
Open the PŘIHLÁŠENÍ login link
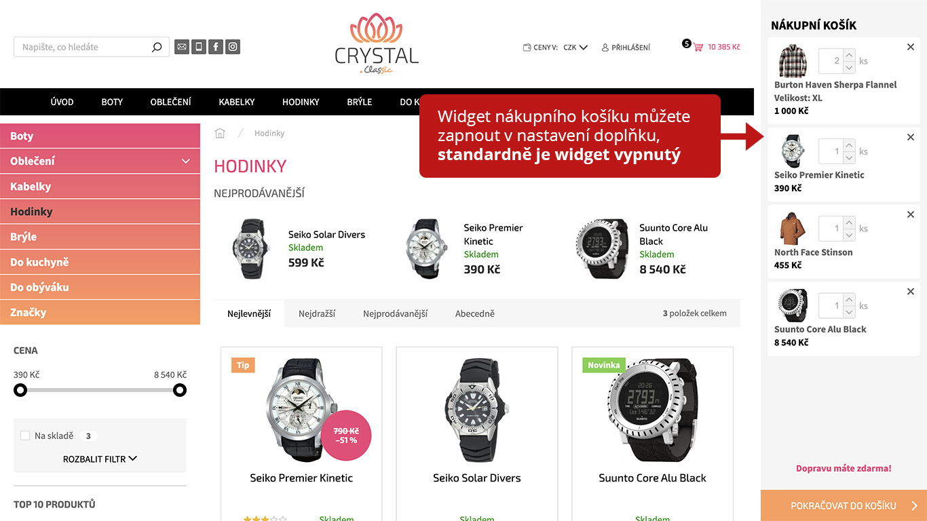tap(626, 47)
